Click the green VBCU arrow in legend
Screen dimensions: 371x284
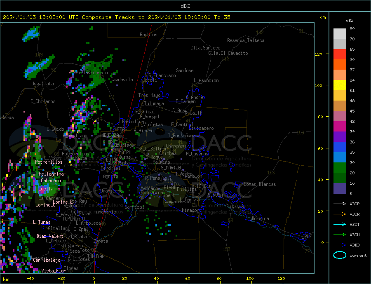click(x=340, y=235)
